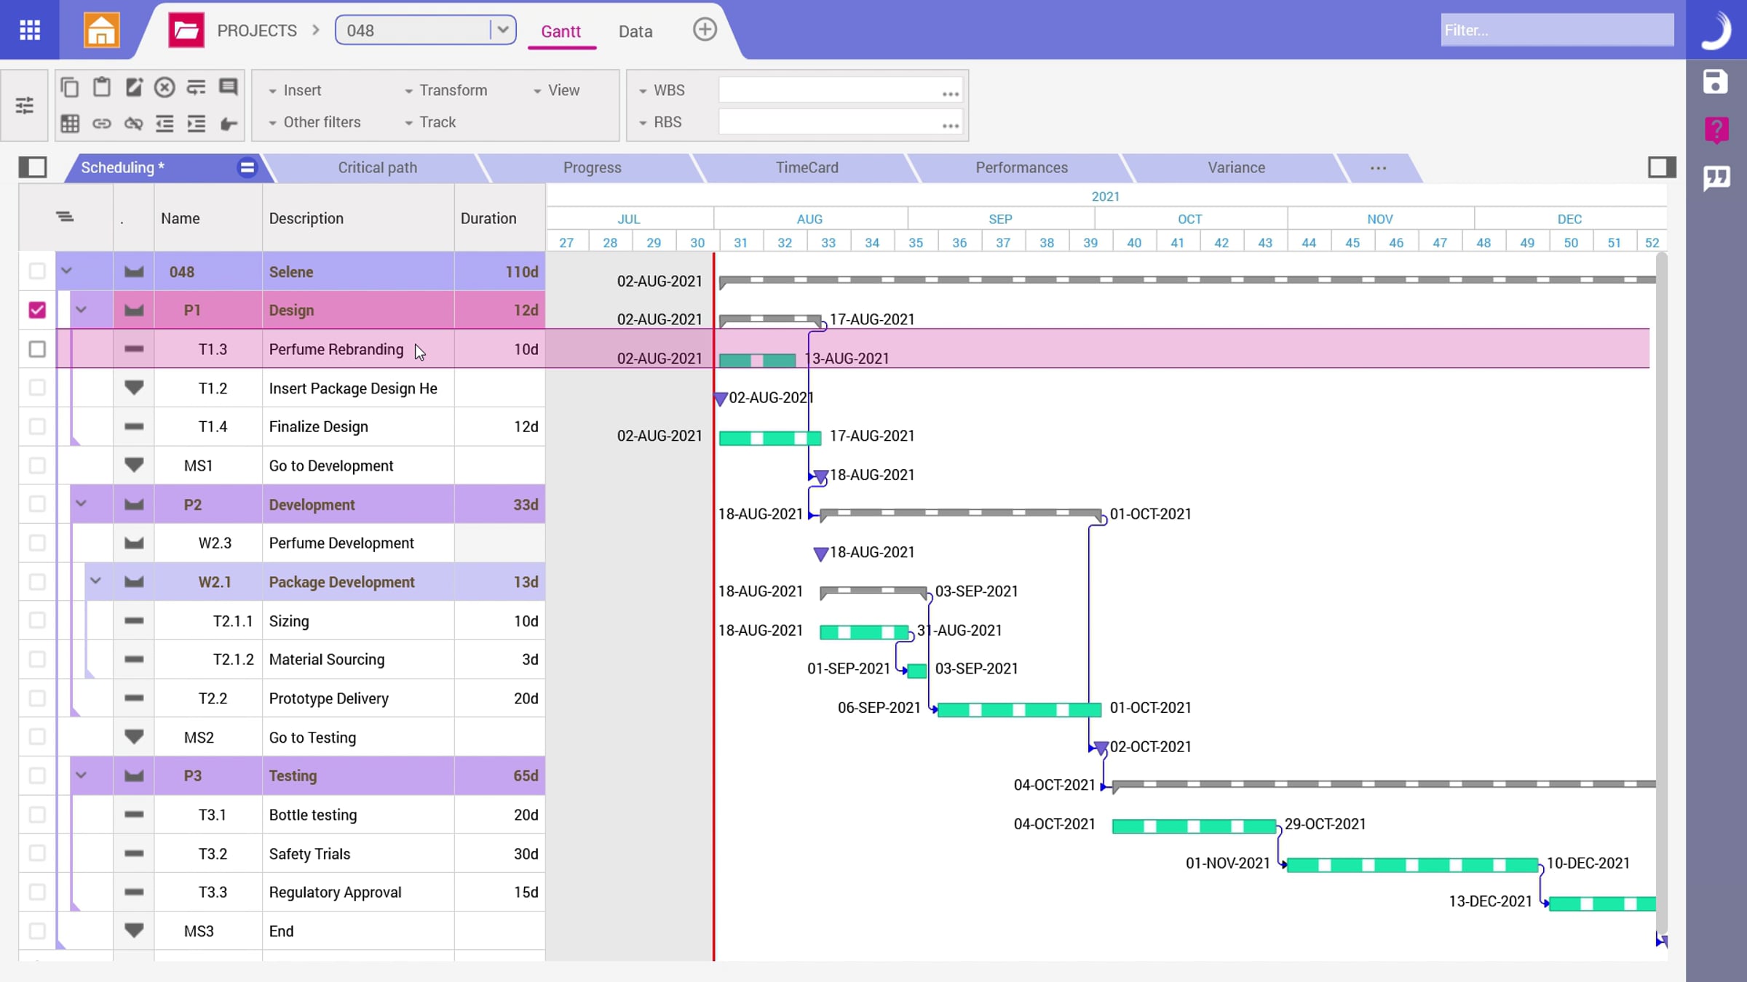Open the Projects folder icon
The width and height of the screenshot is (1747, 982).
point(186,30)
